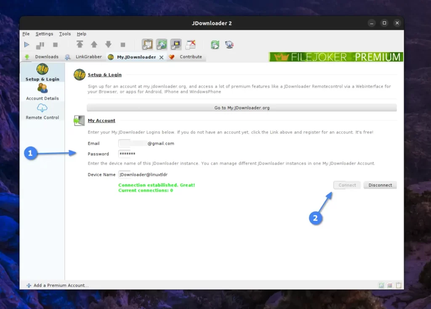Maximize the JDownloader 2 window

[384, 23]
